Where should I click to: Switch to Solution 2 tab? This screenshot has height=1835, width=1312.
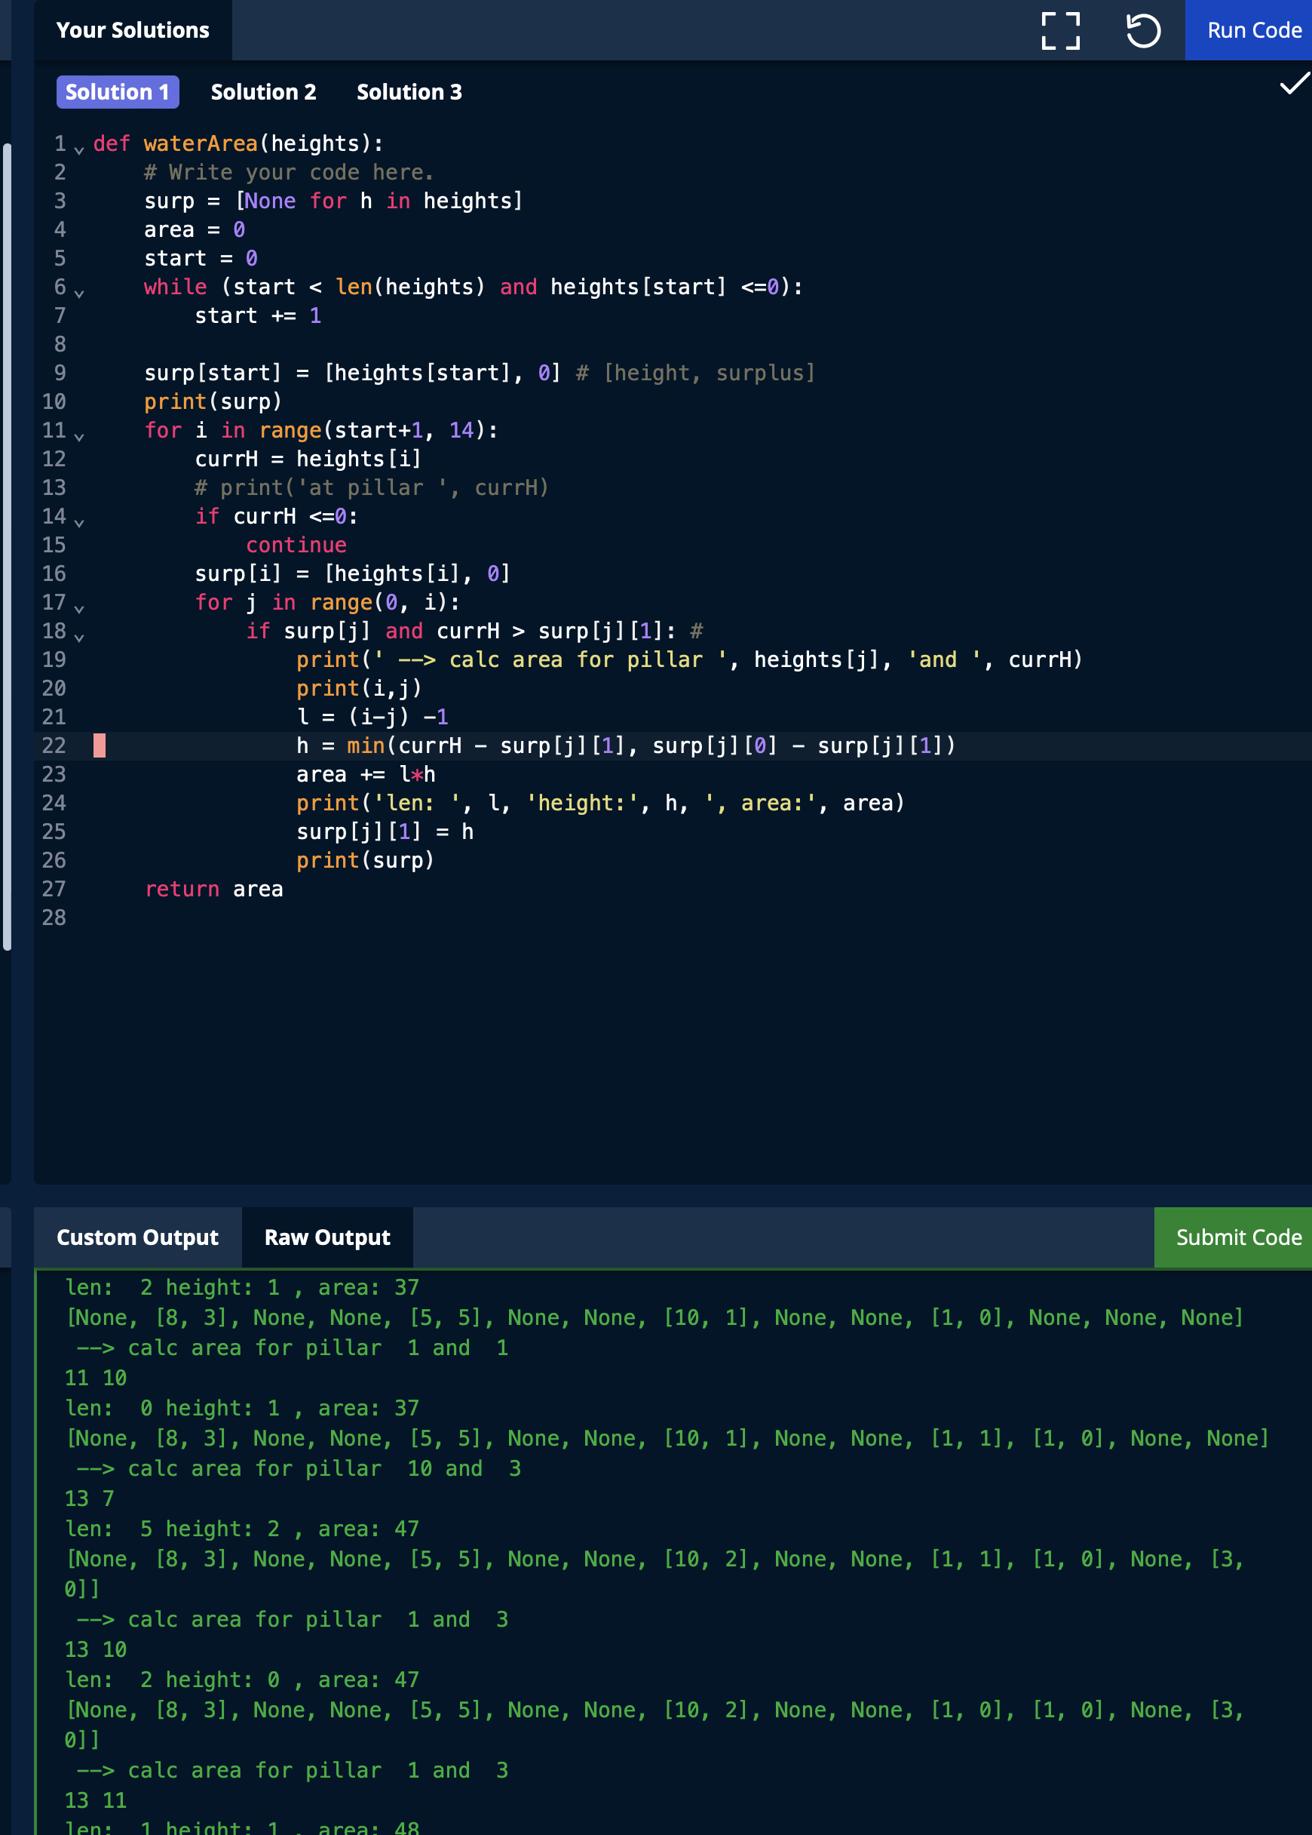point(263,92)
